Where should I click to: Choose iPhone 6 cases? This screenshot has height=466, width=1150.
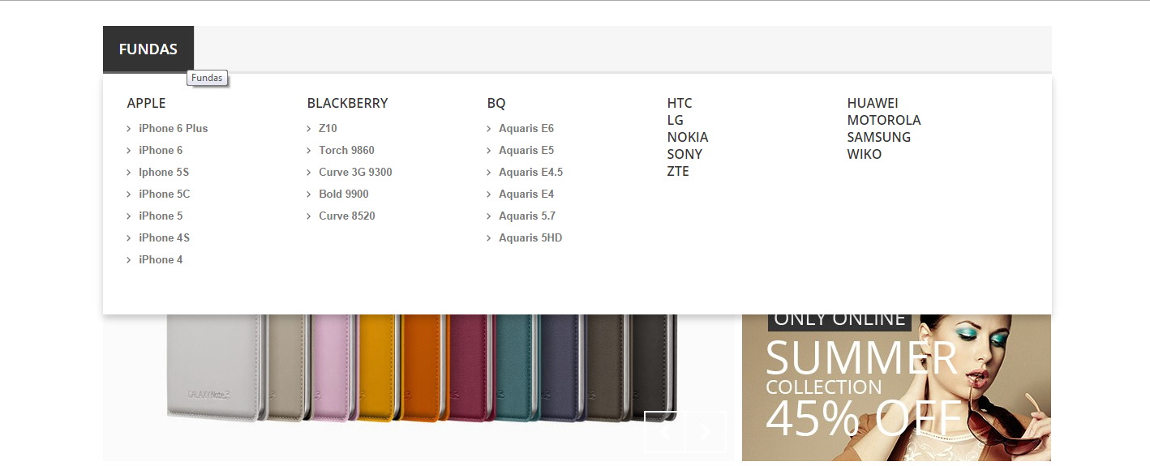point(161,150)
